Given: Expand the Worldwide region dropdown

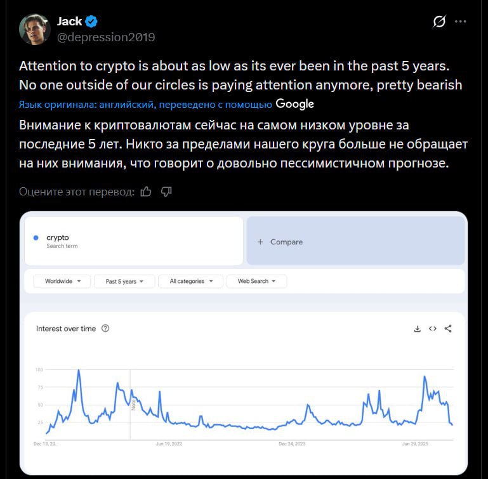Looking at the screenshot, I should click(62, 281).
